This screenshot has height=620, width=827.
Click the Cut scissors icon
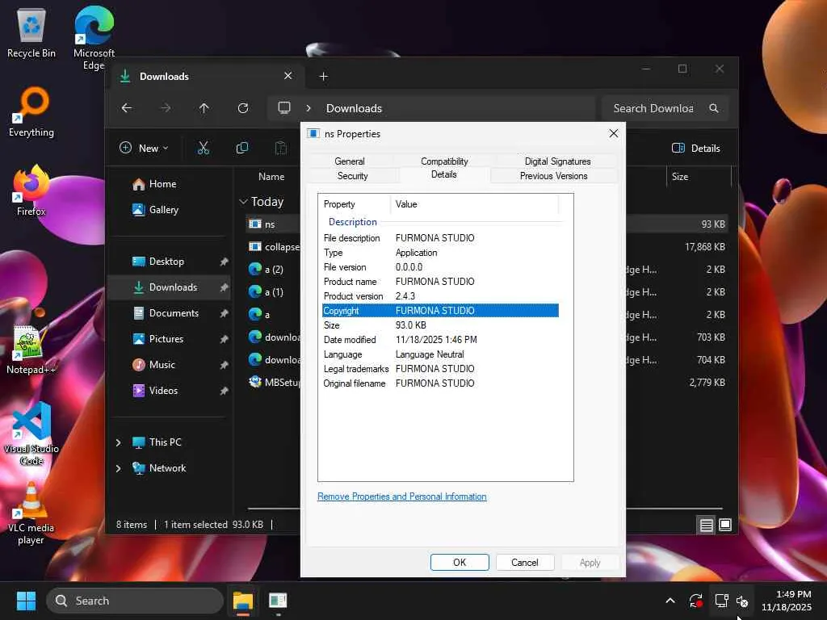pyautogui.click(x=203, y=149)
